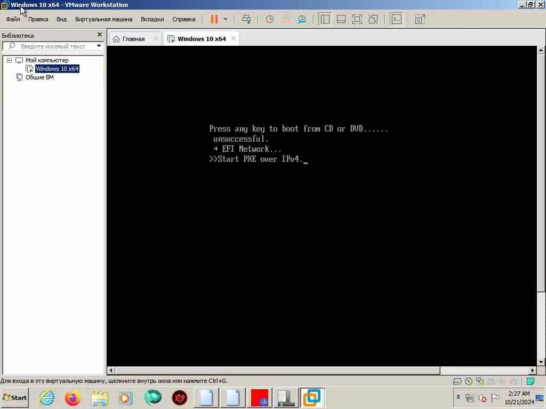
Task: Collapse the Мой компьютер tree node
Action: (10, 60)
